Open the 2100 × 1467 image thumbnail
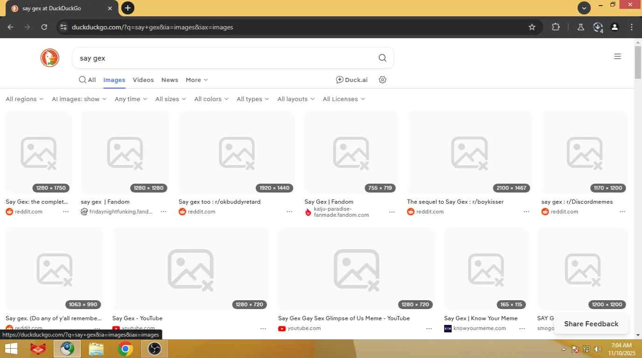 [469, 152]
